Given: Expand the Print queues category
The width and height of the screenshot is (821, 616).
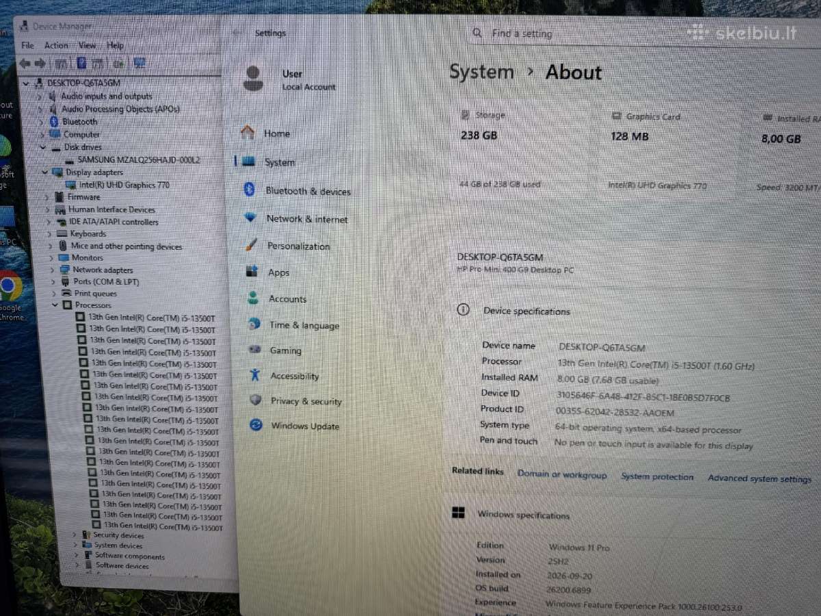Looking at the screenshot, I should [54, 294].
